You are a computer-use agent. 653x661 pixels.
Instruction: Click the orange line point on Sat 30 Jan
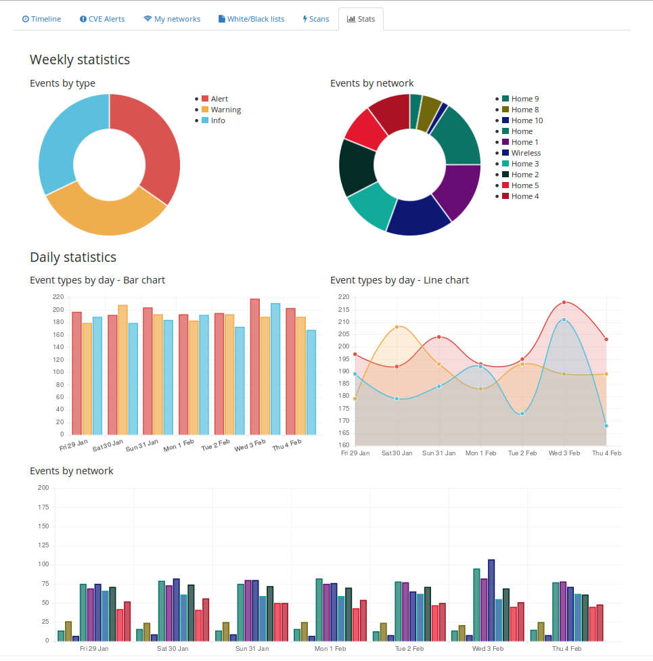click(x=397, y=327)
